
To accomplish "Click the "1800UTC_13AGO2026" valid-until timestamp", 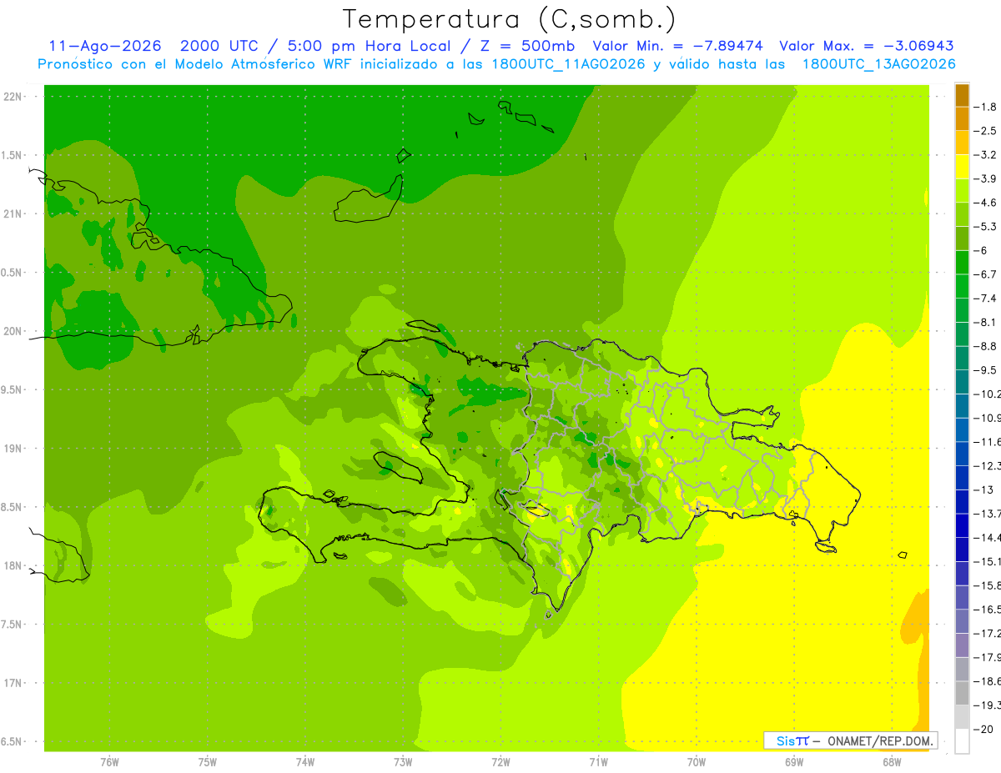I will (879, 64).
